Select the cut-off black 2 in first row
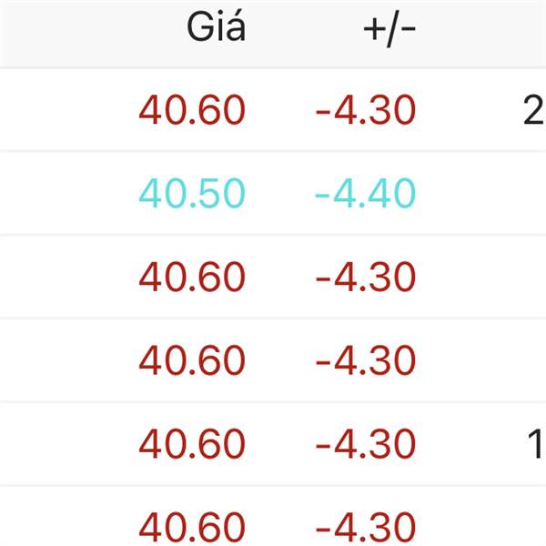 (x=534, y=110)
